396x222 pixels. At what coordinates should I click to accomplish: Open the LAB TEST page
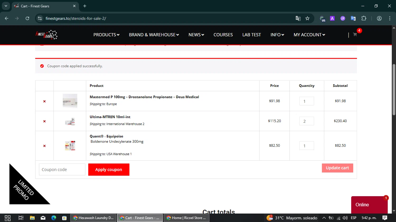(x=252, y=35)
